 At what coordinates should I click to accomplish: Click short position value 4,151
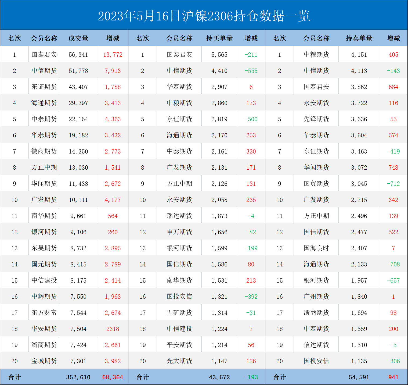[359, 55]
